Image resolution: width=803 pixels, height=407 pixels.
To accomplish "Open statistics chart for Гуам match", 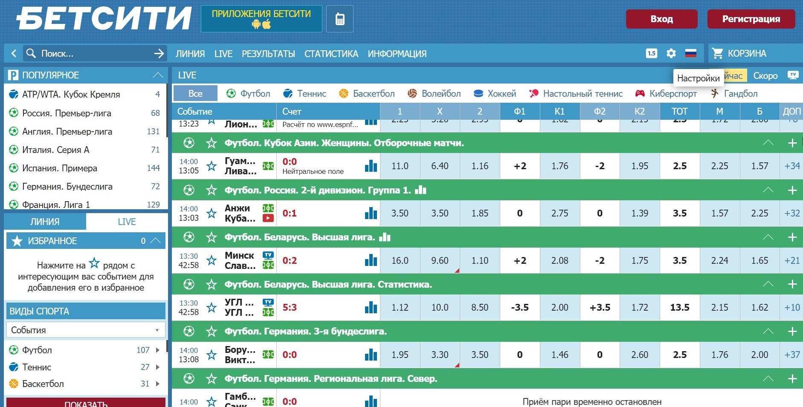I will 371,166.
